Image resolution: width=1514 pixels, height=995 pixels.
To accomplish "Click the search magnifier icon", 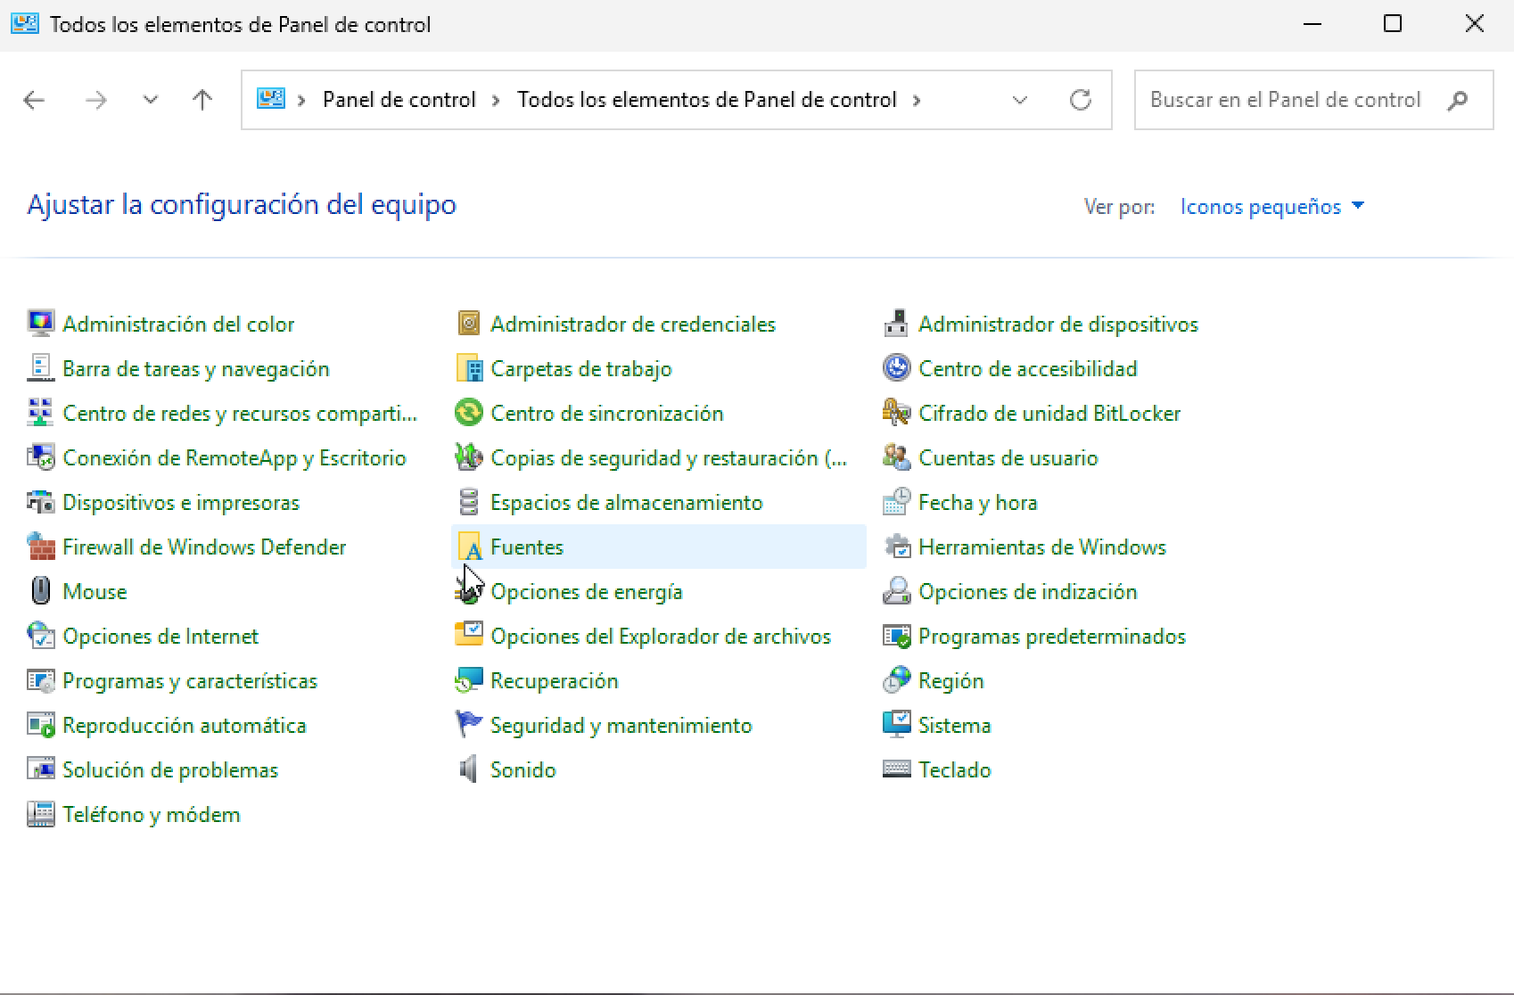I will pyautogui.click(x=1458, y=100).
